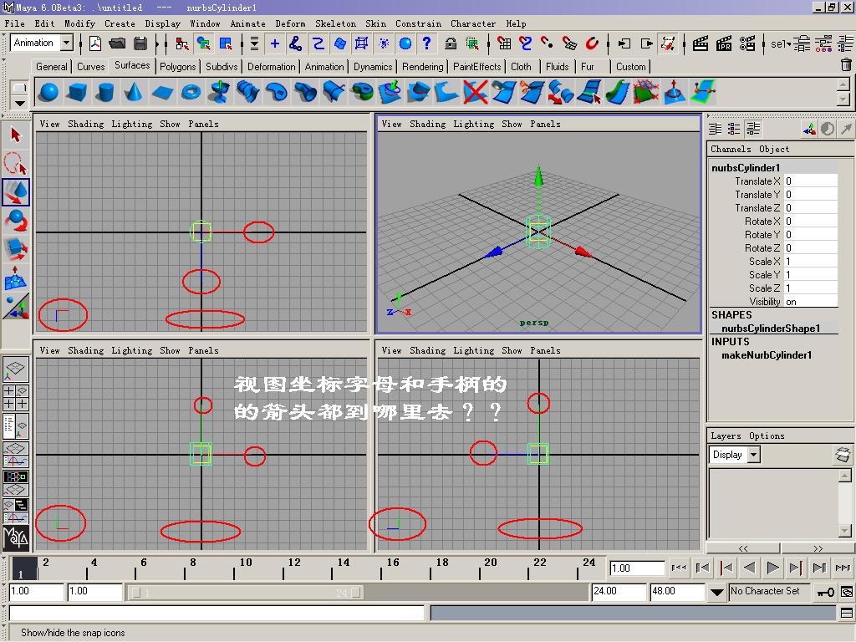This screenshot has height=642, width=856.
Task: Open the layer editor Options menu
Action: coord(767,436)
